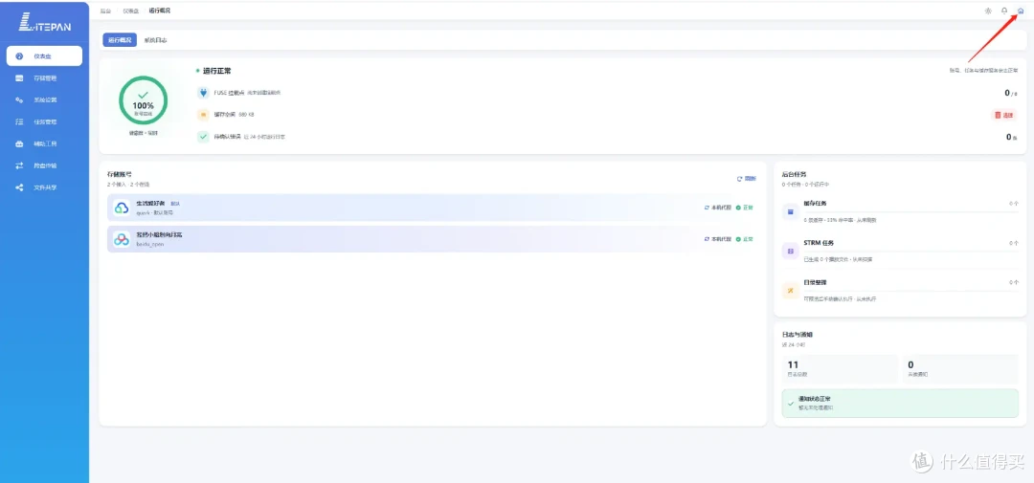
Task: Click the red 清理 cleanup button
Action: [1003, 115]
